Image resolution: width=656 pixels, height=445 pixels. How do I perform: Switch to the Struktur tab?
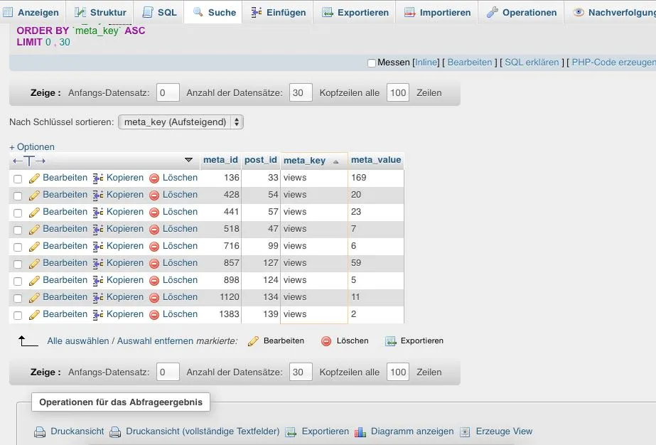100,13
